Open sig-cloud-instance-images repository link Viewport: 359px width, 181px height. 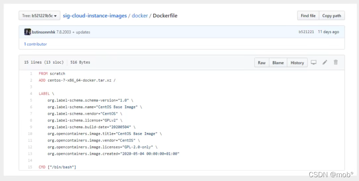tap(95, 16)
